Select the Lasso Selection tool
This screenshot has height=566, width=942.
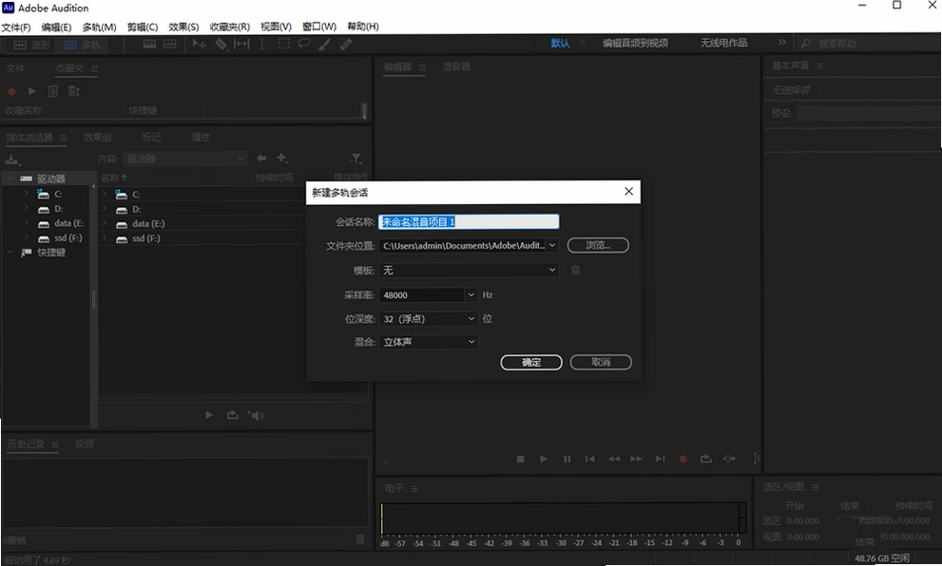point(304,44)
